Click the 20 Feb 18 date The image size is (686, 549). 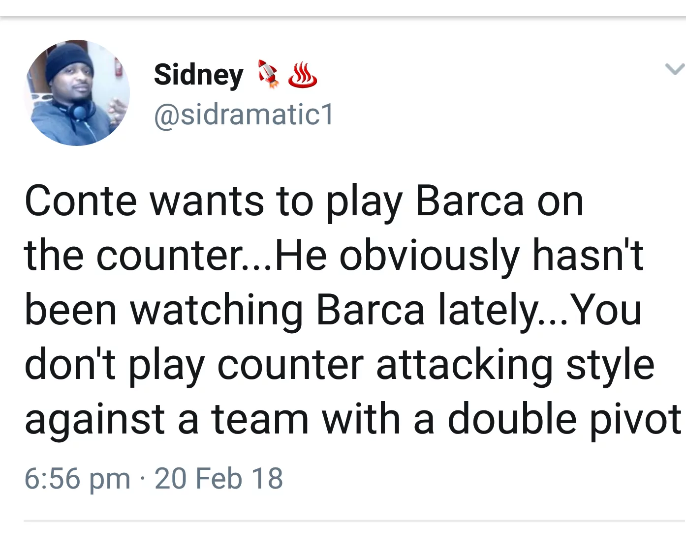[218, 478]
